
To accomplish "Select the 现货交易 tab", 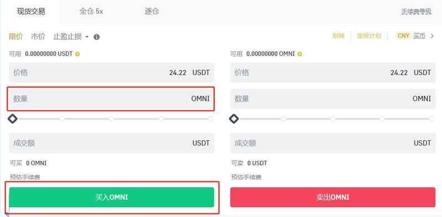I will pos(31,12).
